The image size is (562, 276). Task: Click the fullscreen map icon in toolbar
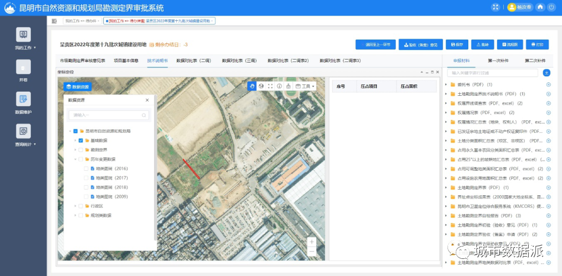tap(270, 86)
